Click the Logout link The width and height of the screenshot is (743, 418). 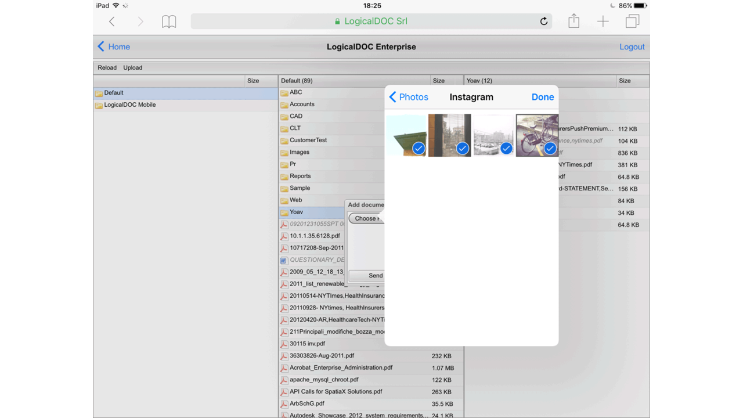[x=632, y=46]
